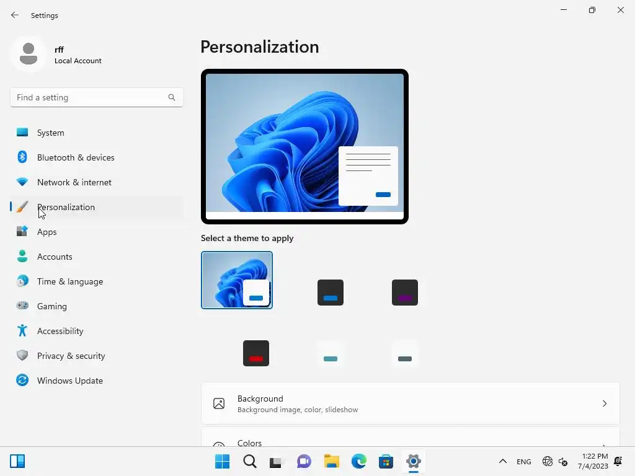Click the network globe tray icon

548,461
